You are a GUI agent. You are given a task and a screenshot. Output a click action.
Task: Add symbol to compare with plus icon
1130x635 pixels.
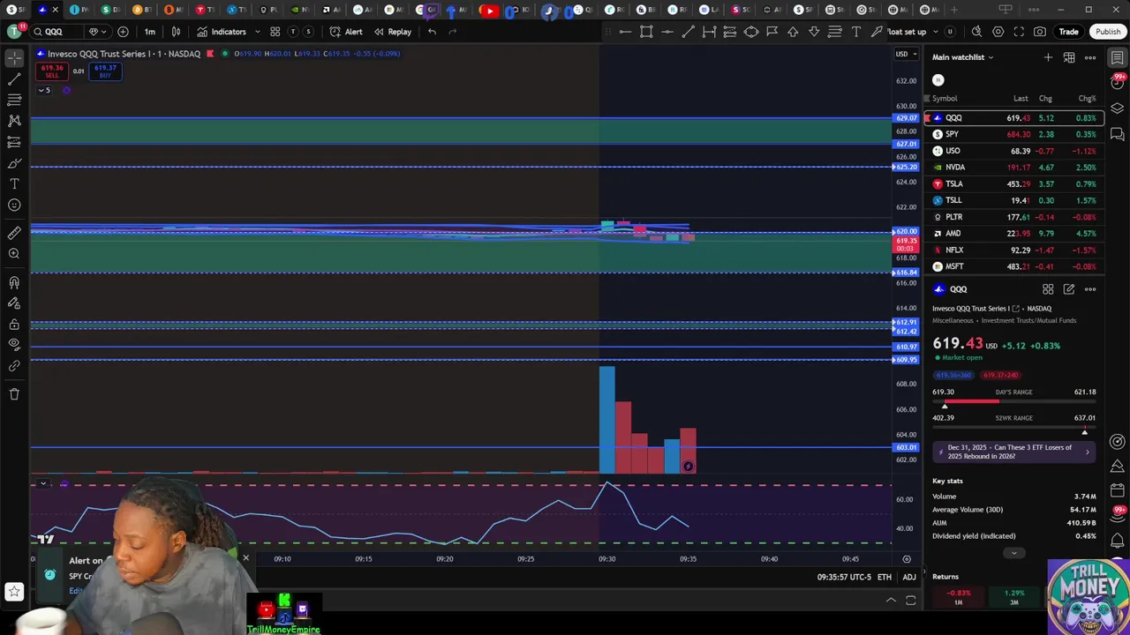pyautogui.click(x=123, y=32)
